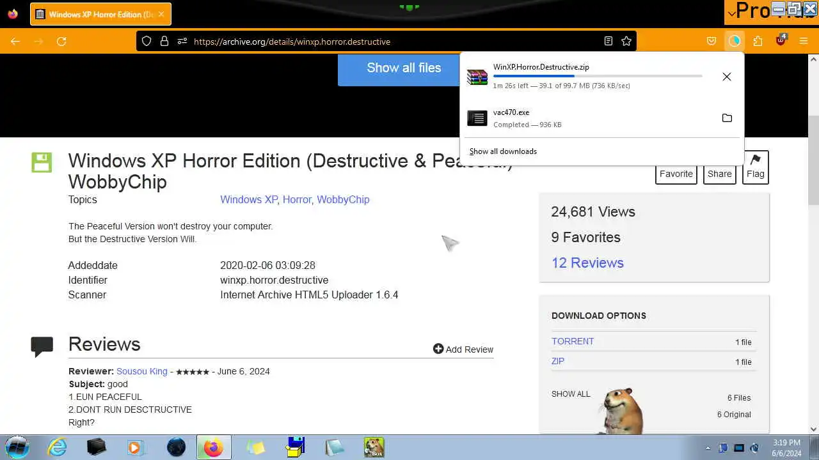
Task: Click the Reviews speech bubble icon
Action: (42, 346)
